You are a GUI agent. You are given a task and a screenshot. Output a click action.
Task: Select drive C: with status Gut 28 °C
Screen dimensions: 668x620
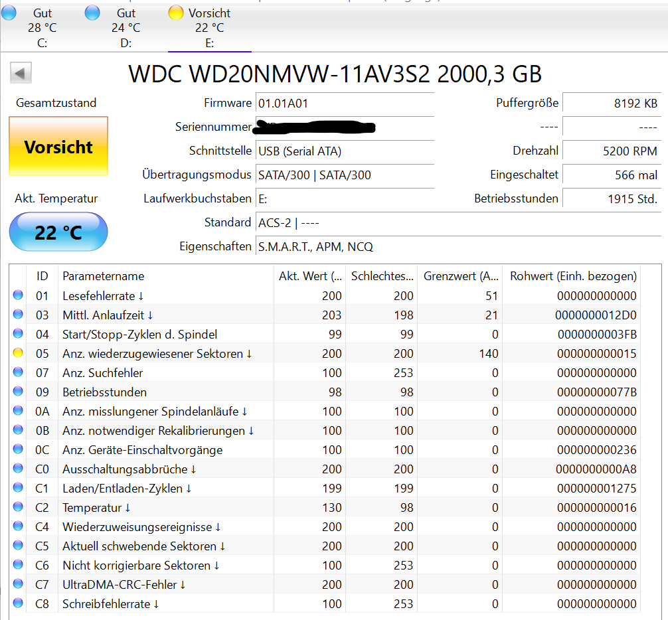42,28
